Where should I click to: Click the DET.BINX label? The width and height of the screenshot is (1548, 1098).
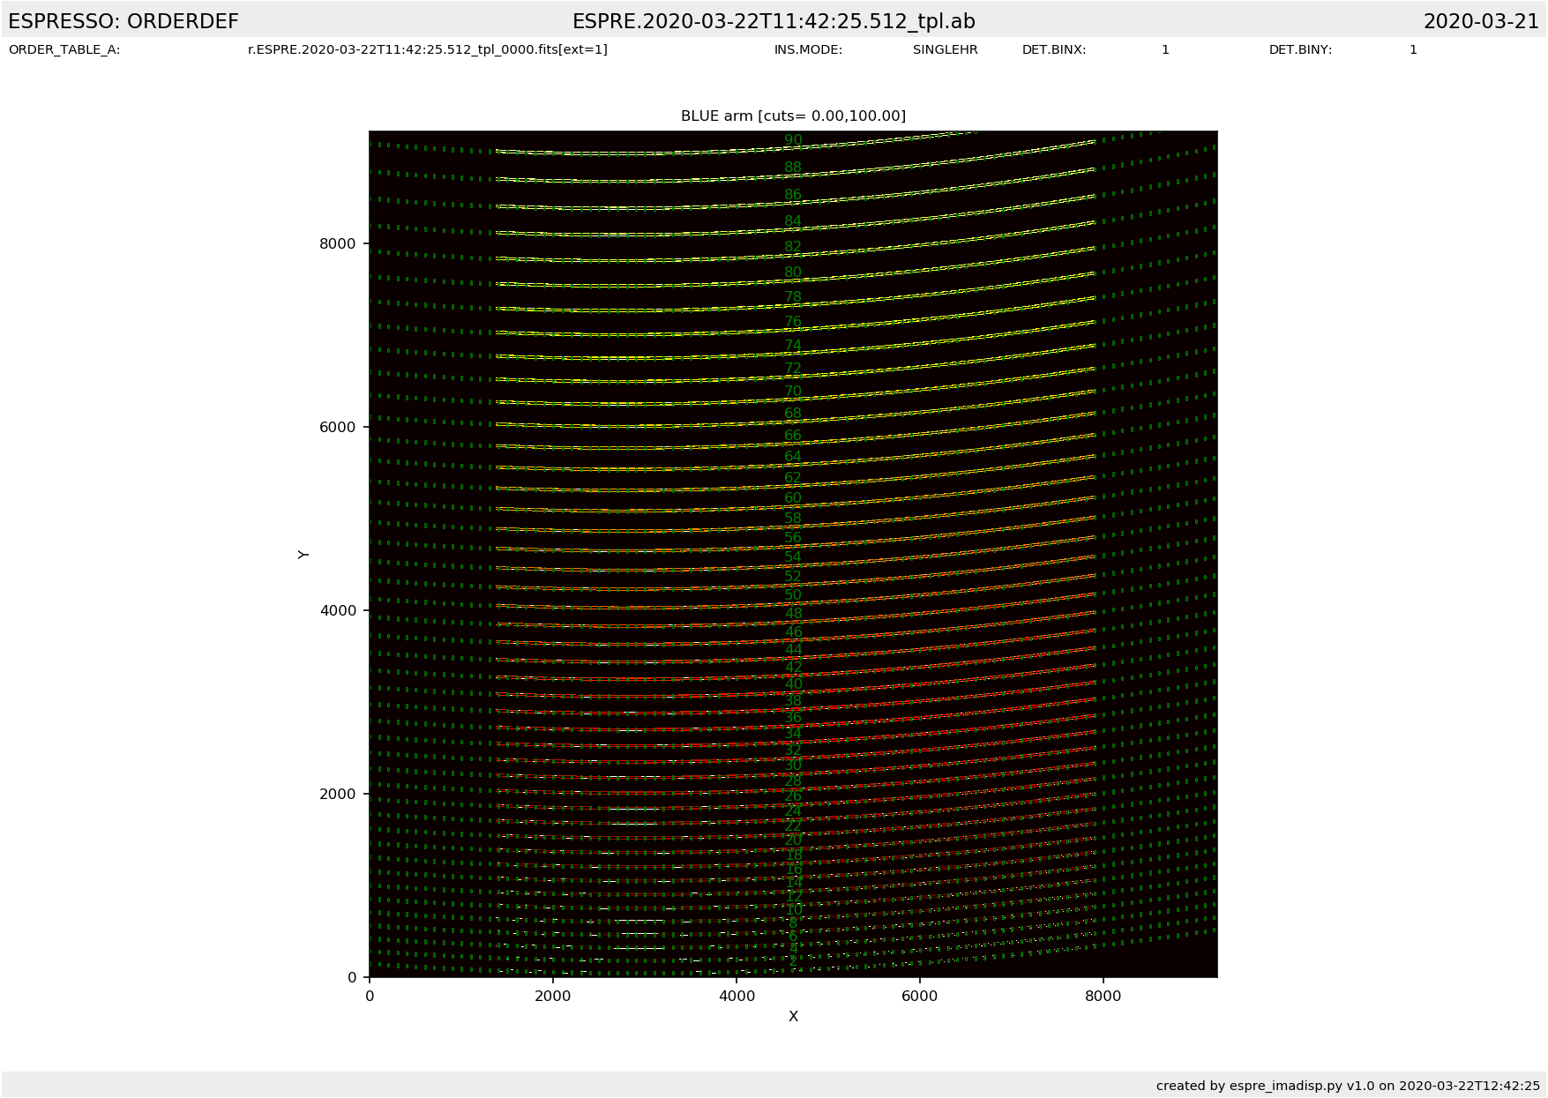tap(1053, 50)
